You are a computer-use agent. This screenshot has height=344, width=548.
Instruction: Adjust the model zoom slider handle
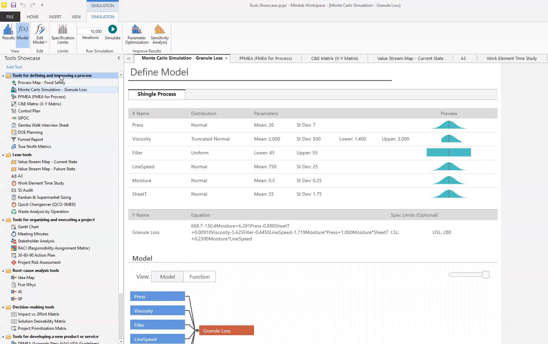tap(486, 275)
